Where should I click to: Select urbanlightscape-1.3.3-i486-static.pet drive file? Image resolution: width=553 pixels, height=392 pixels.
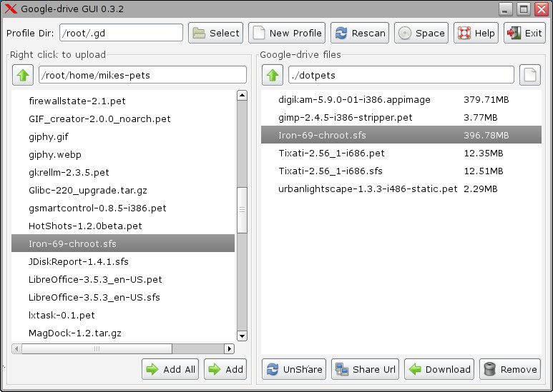click(401, 189)
